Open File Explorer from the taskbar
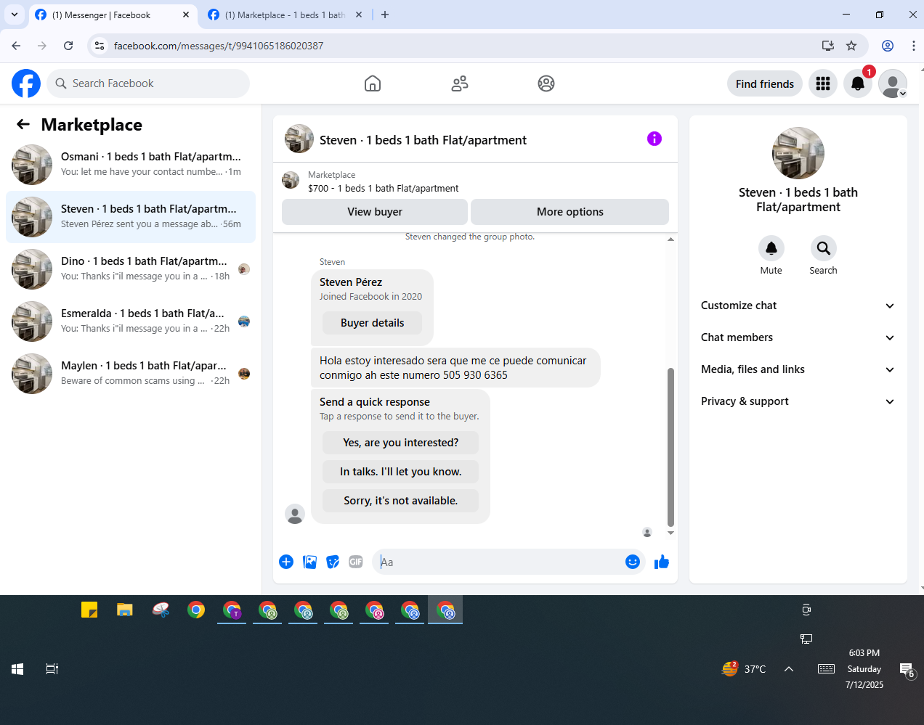This screenshot has width=924, height=725. (125, 610)
